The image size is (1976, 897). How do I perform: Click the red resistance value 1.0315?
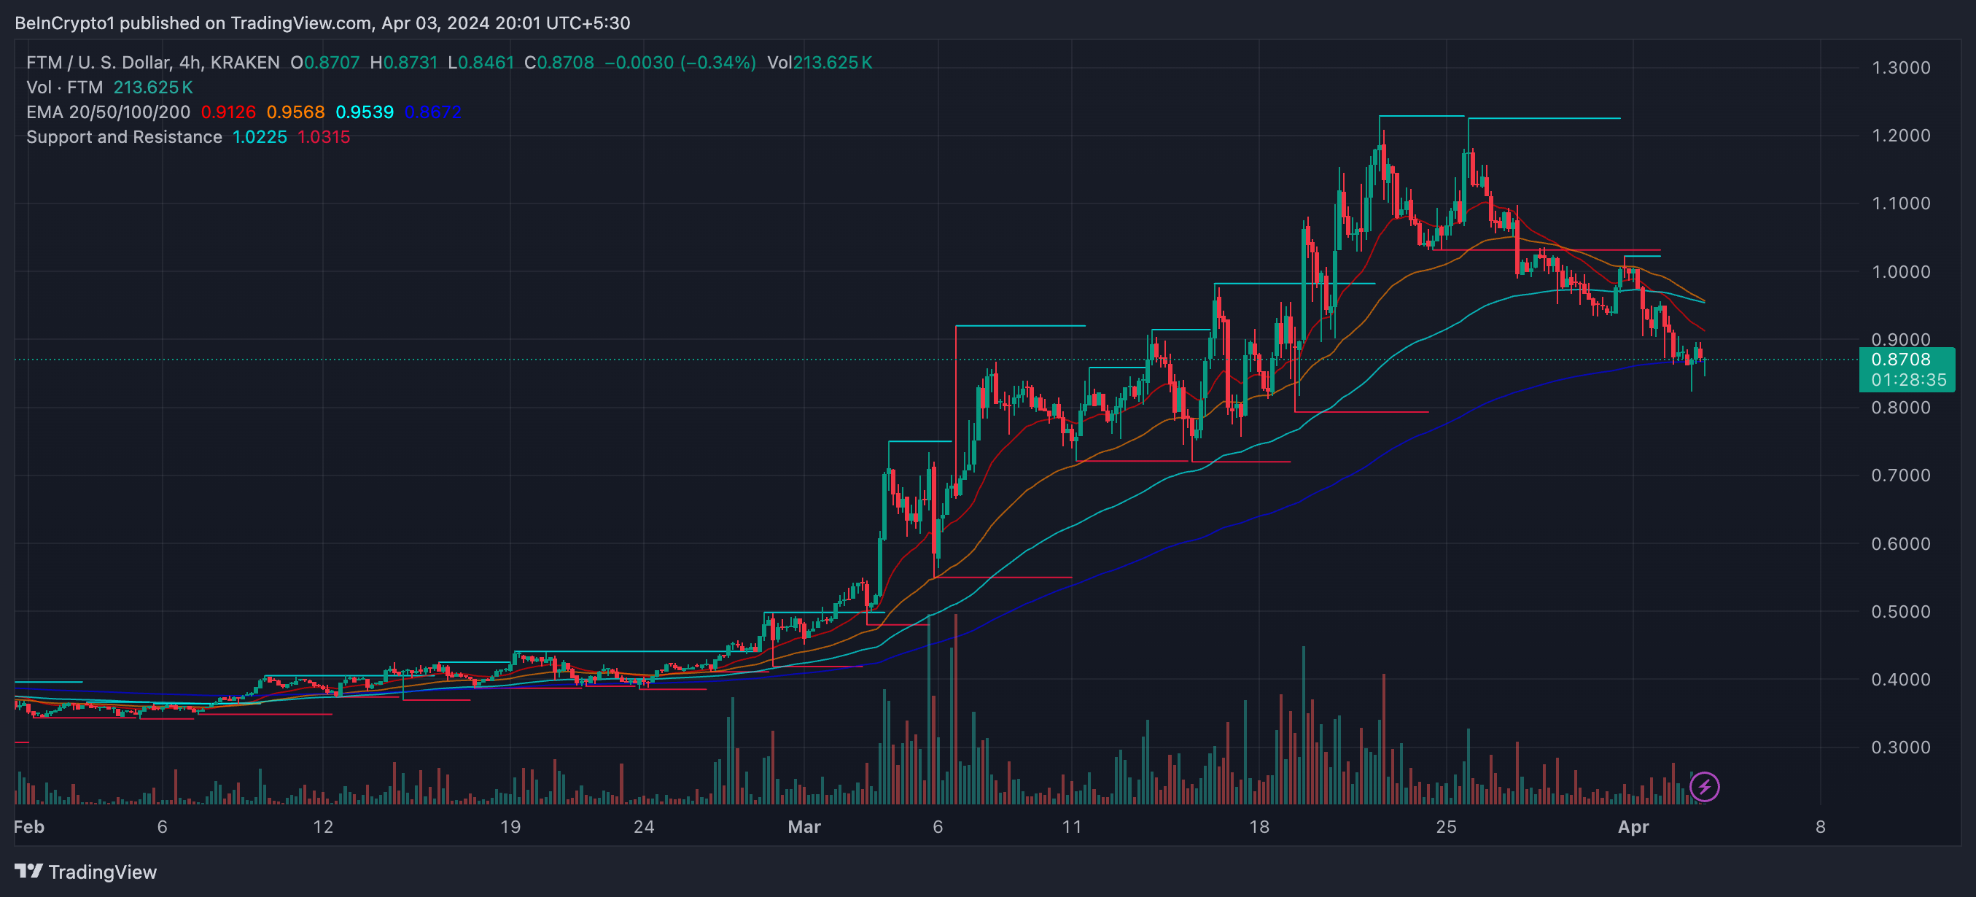click(x=323, y=137)
